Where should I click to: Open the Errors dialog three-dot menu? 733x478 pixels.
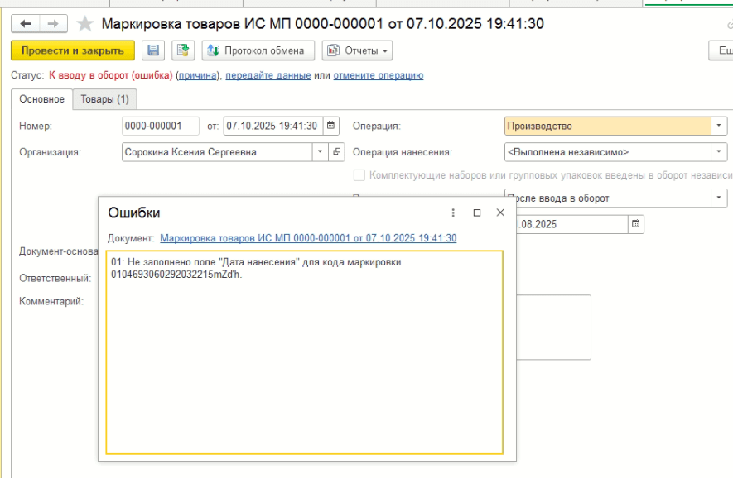click(453, 213)
